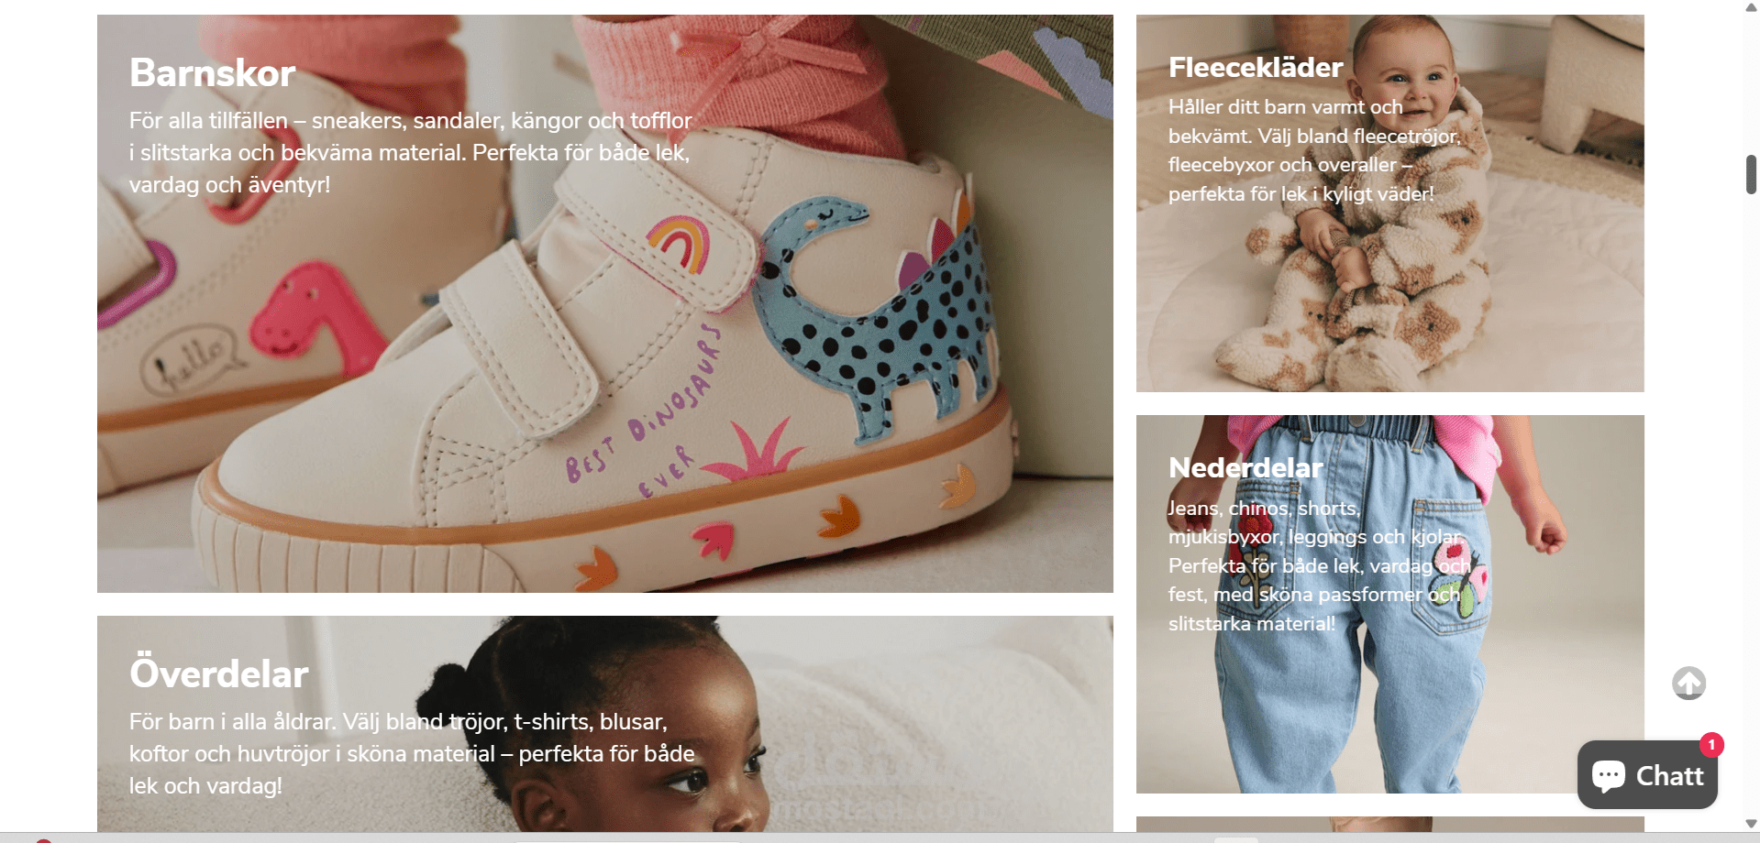The height and width of the screenshot is (843, 1760).
Task: Open the Chatt speech bubble icon
Action: click(x=1609, y=775)
